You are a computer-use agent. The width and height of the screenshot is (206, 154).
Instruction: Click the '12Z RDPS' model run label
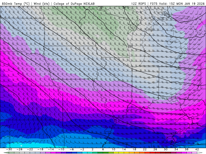[139, 4]
